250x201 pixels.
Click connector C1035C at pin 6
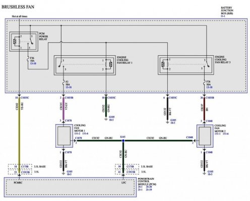(173, 97)
